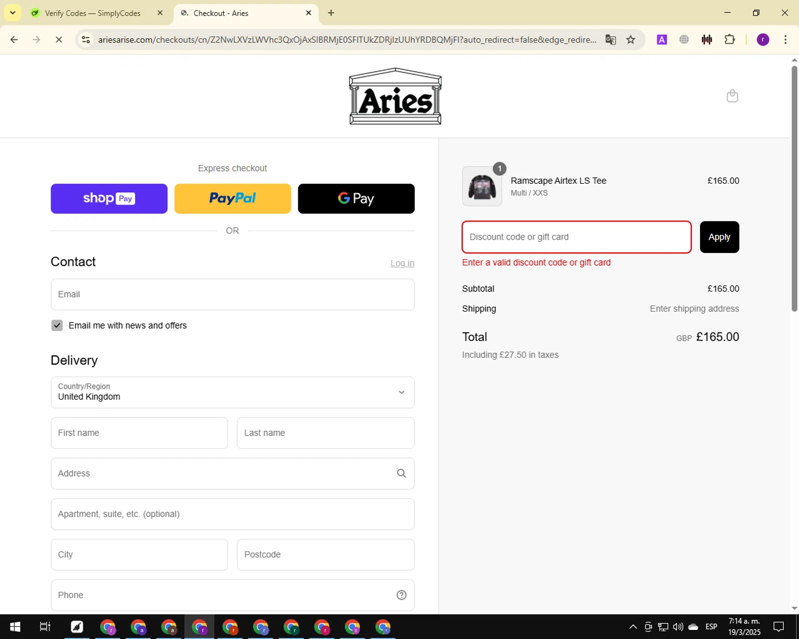Click the Including £27.50 in taxes text

[x=510, y=355]
